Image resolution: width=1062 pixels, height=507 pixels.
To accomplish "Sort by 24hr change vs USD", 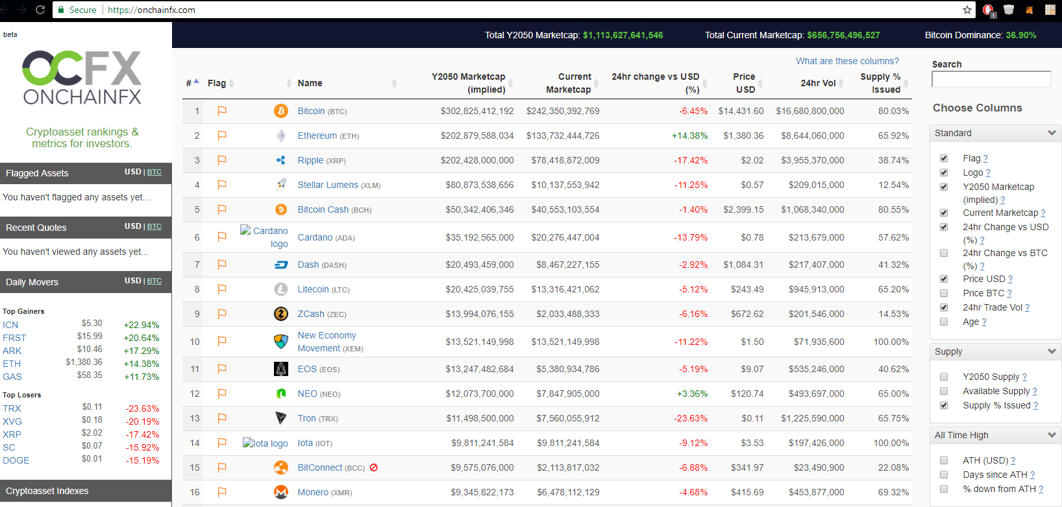I will click(x=656, y=83).
